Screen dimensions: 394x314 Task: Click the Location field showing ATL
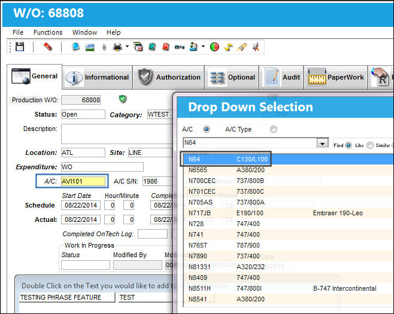tap(83, 153)
